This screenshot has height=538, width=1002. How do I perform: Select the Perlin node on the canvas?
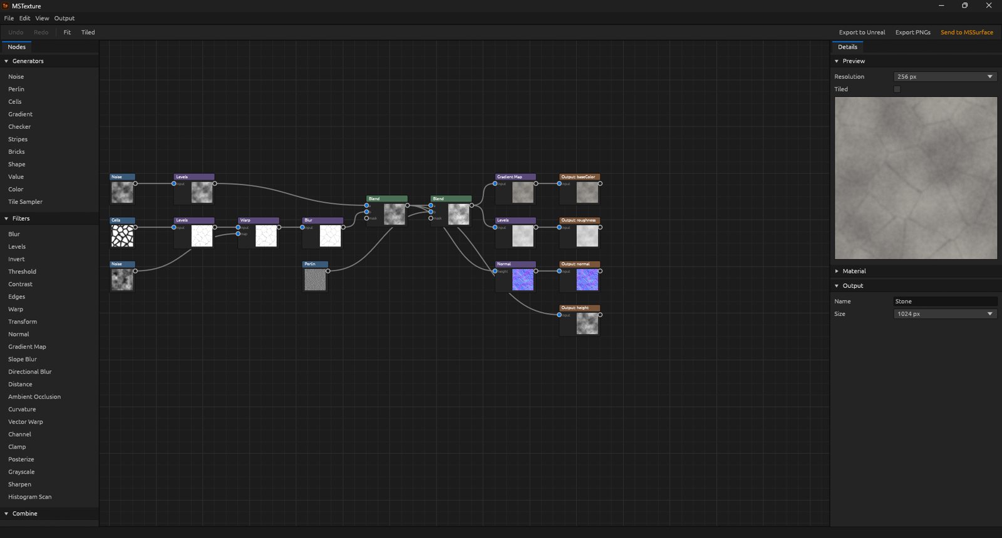point(315,277)
